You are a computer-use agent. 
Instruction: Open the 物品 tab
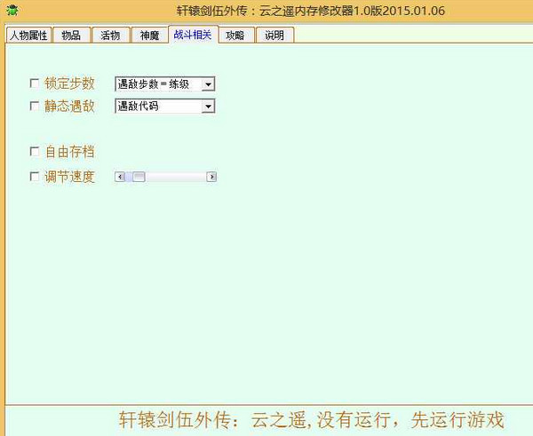tap(71, 35)
